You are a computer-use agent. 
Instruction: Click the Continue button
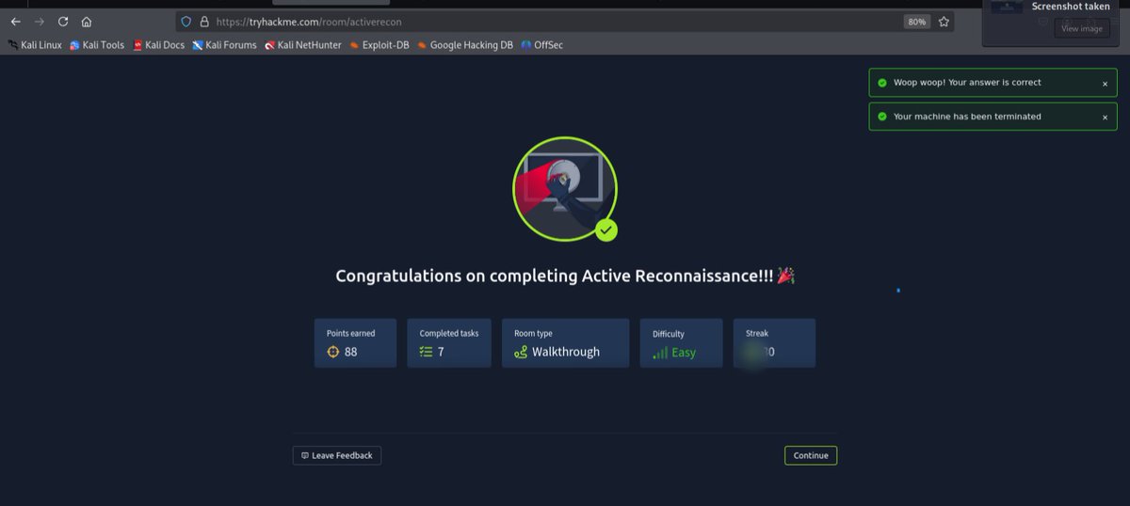pos(811,455)
